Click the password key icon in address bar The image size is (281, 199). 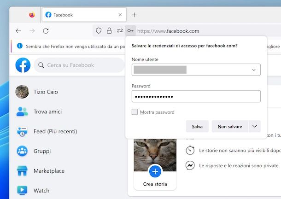pos(130,31)
